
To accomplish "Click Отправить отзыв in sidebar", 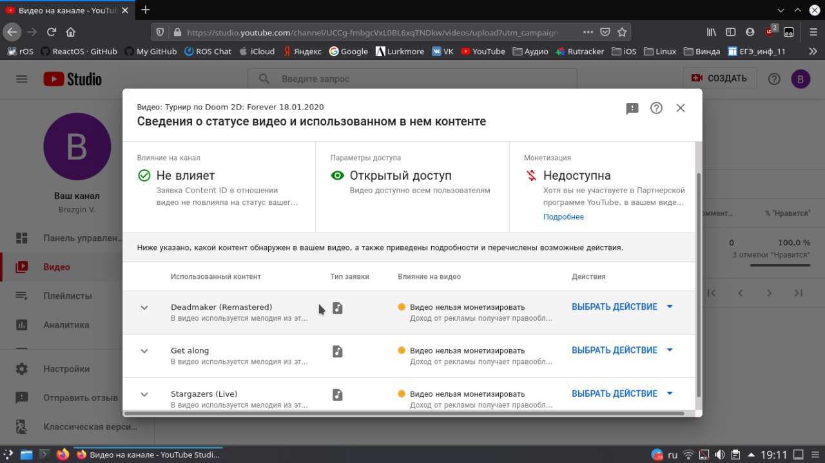I will pyautogui.click(x=61, y=398).
